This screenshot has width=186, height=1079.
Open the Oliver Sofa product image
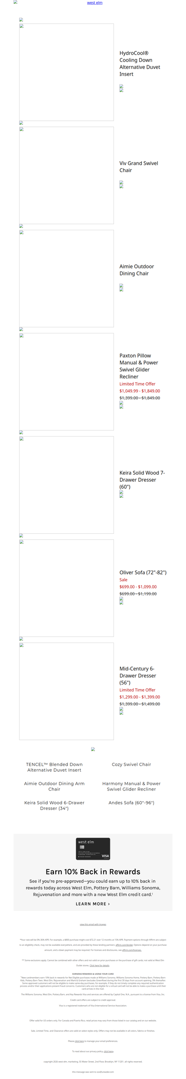[66, 588]
